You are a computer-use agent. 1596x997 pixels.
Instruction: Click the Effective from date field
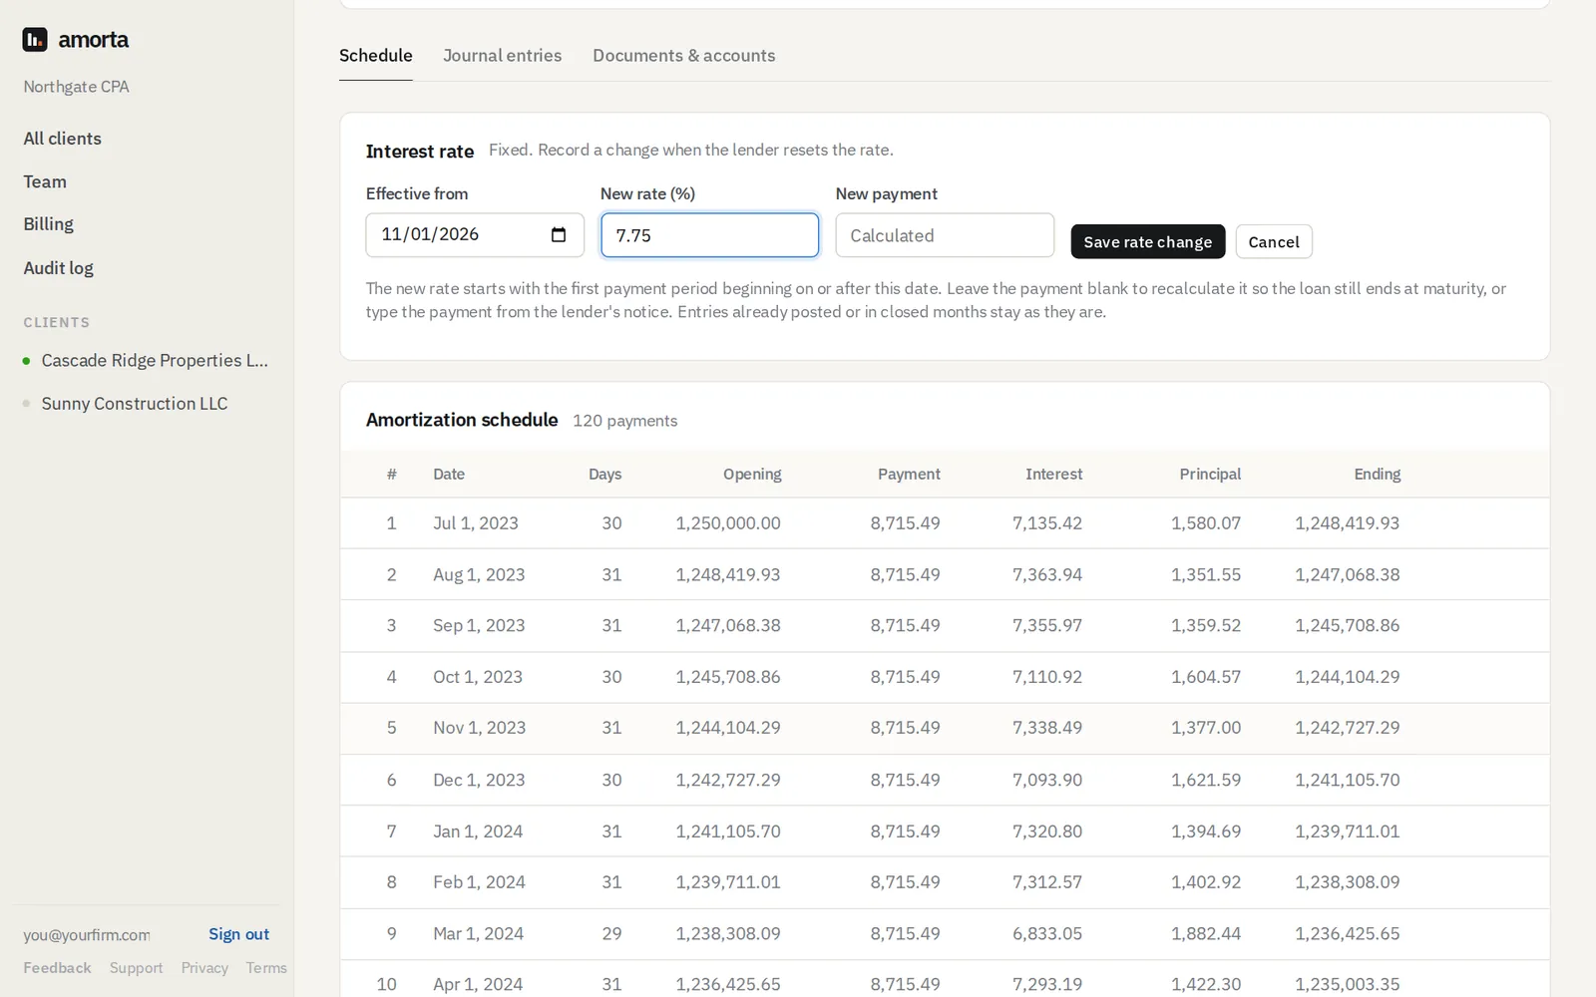pyautogui.click(x=475, y=235)
